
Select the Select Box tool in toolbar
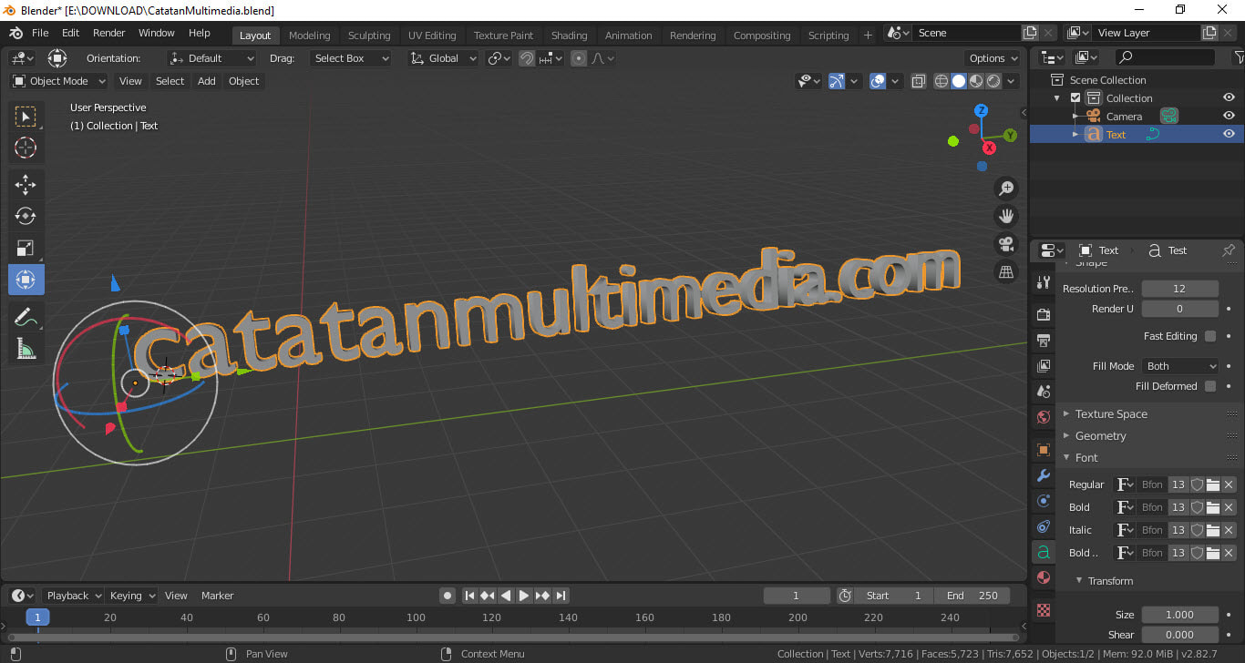(26, 116)
